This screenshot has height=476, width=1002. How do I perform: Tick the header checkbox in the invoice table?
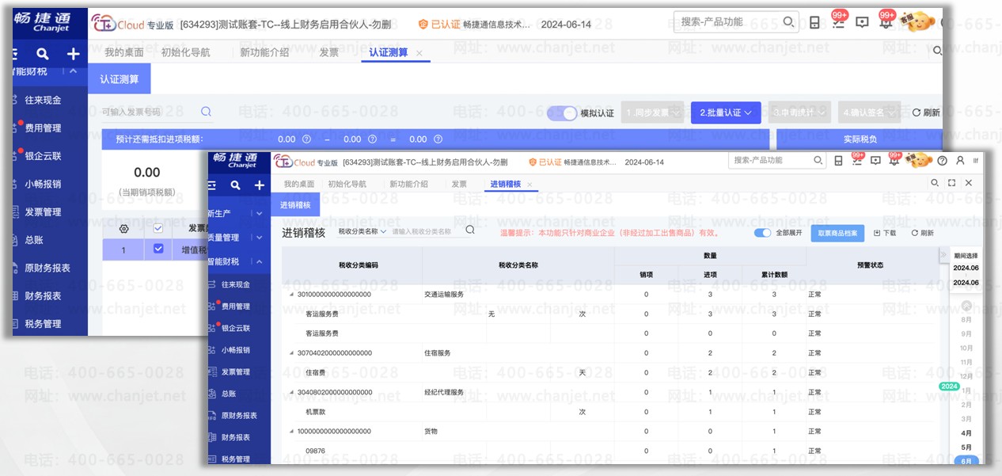pyautogui.click(x=158, y=228)
